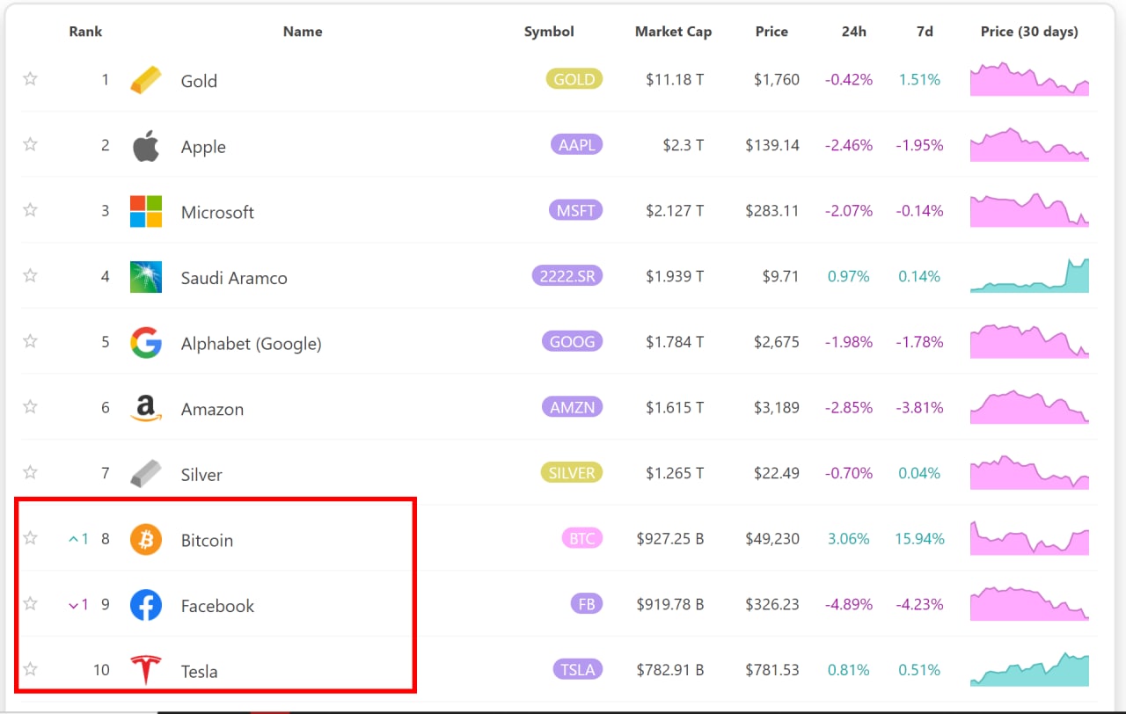The height and width of the screenshot is (714, 1126).
Task: Open Facebook's 30-day price chart
Action: (x=1029, y=603)
